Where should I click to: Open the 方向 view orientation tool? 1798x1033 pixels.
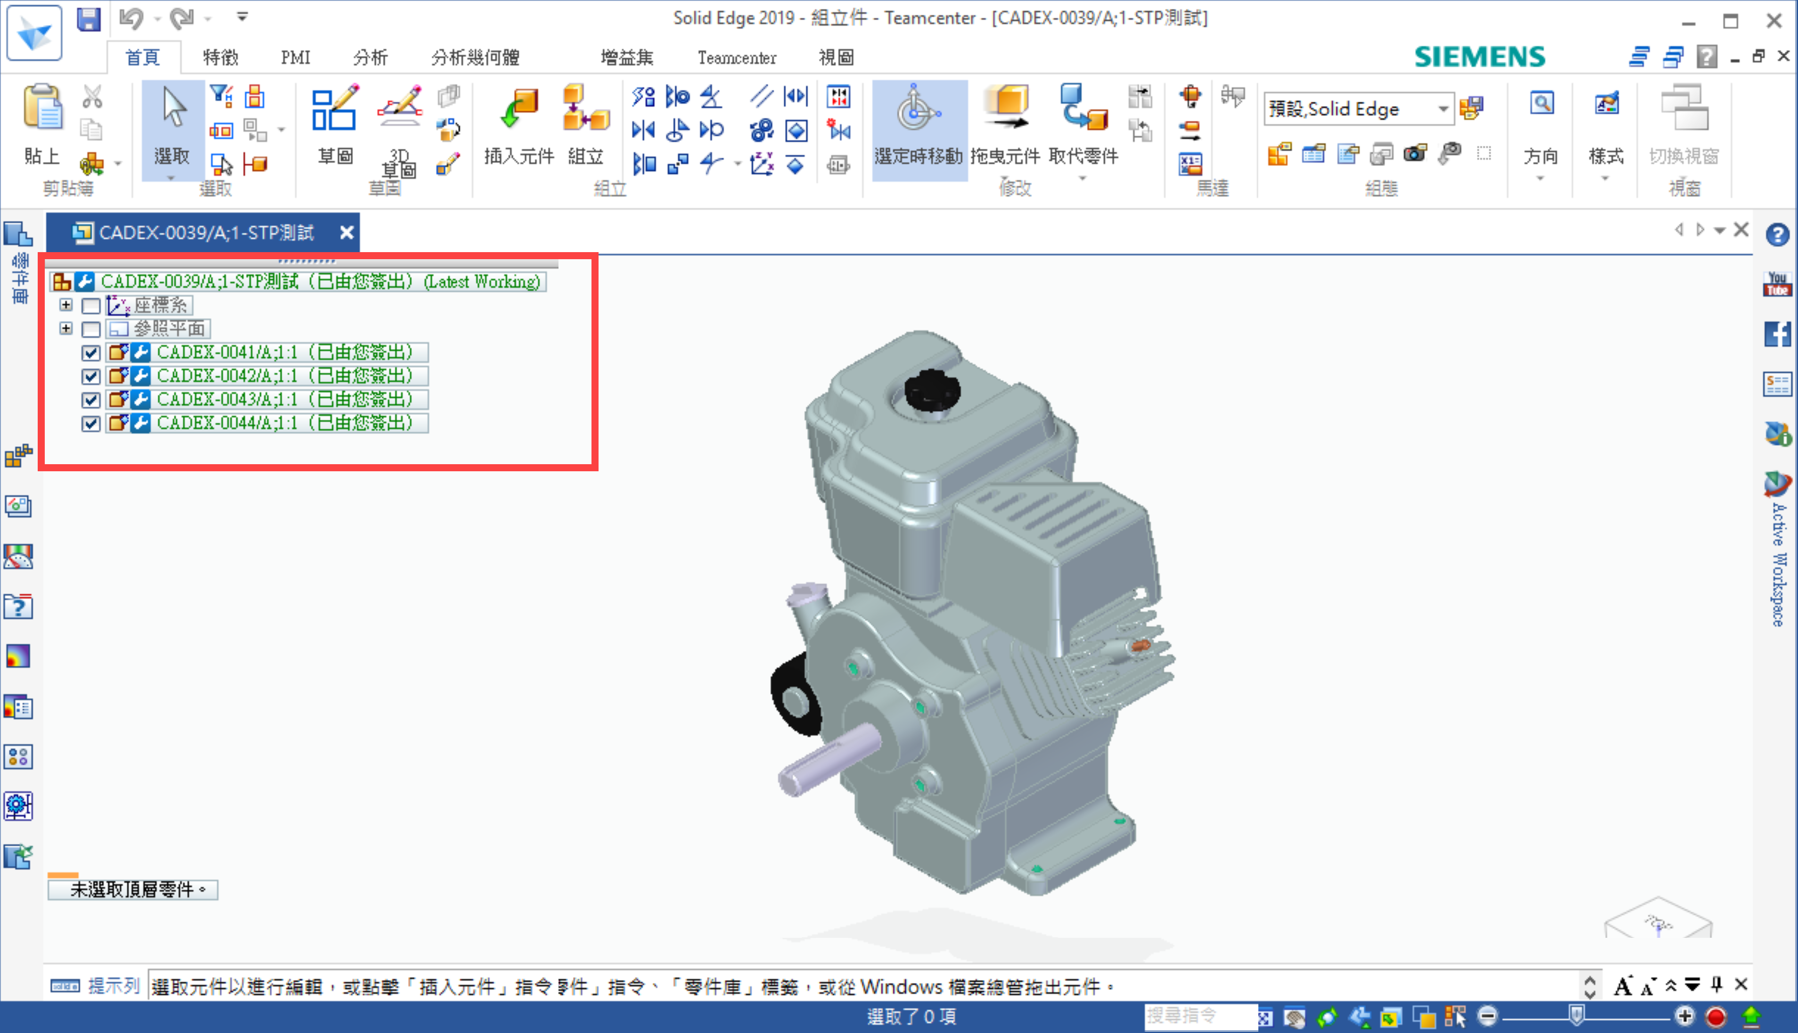[1541, 125]
